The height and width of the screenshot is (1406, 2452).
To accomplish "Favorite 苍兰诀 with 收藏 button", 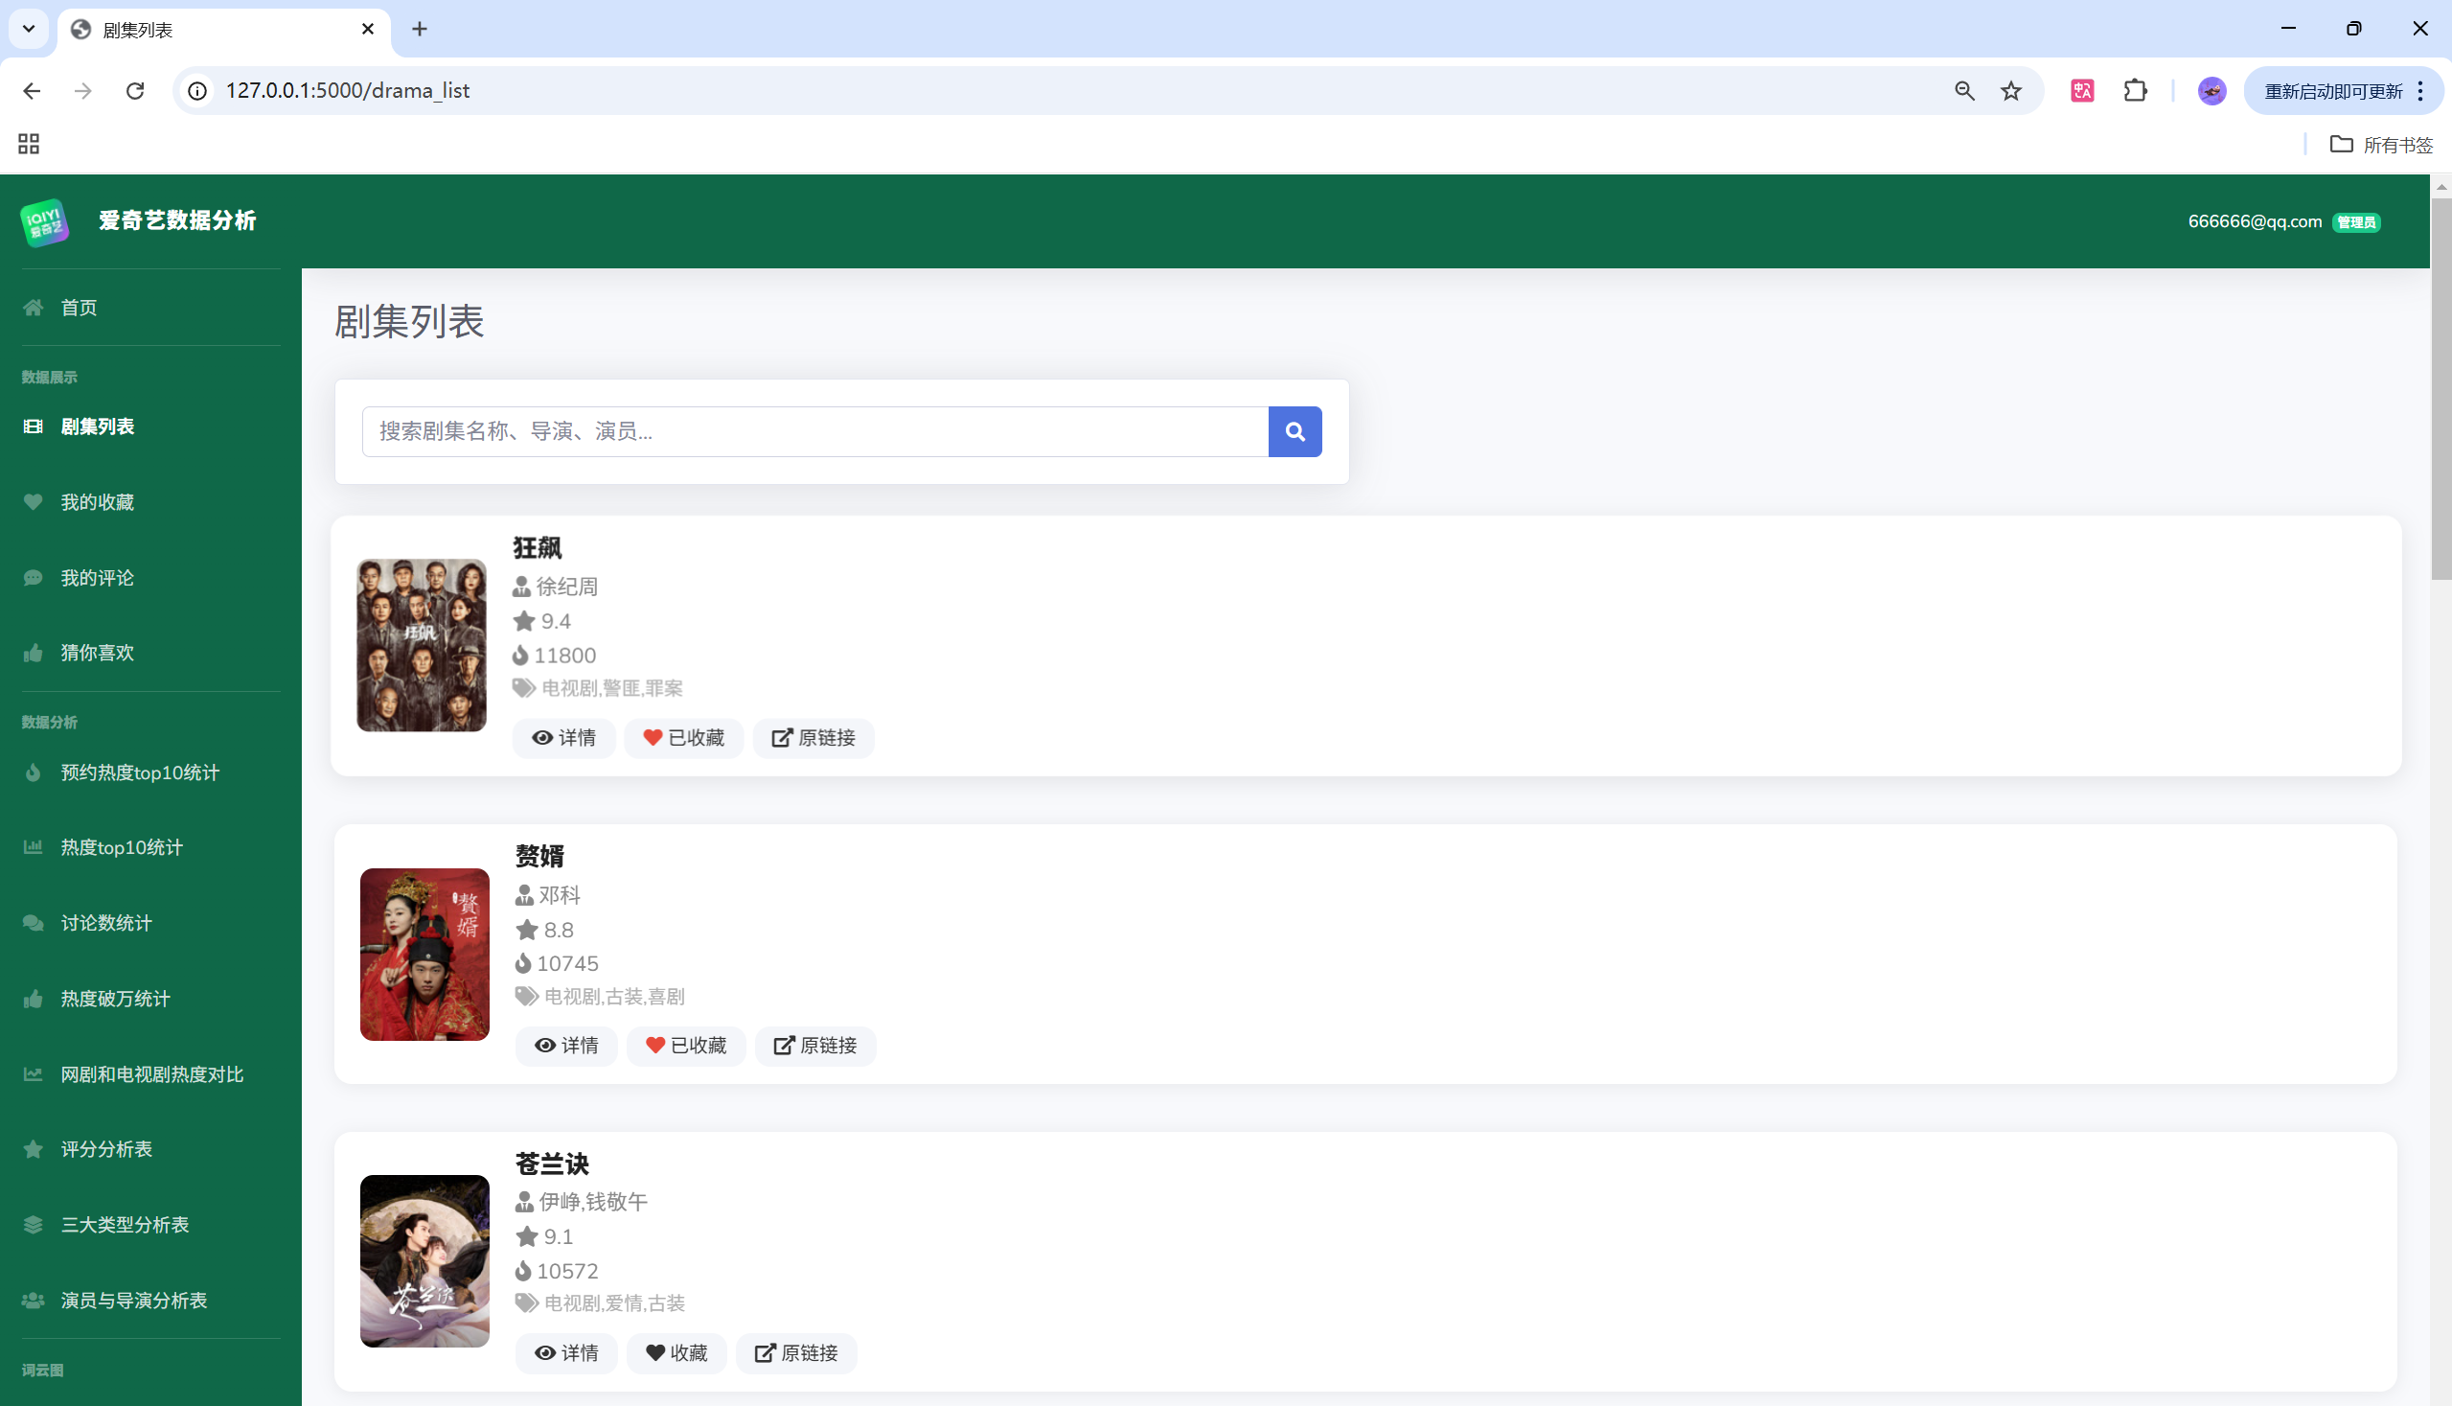I will click(676, 1353).
